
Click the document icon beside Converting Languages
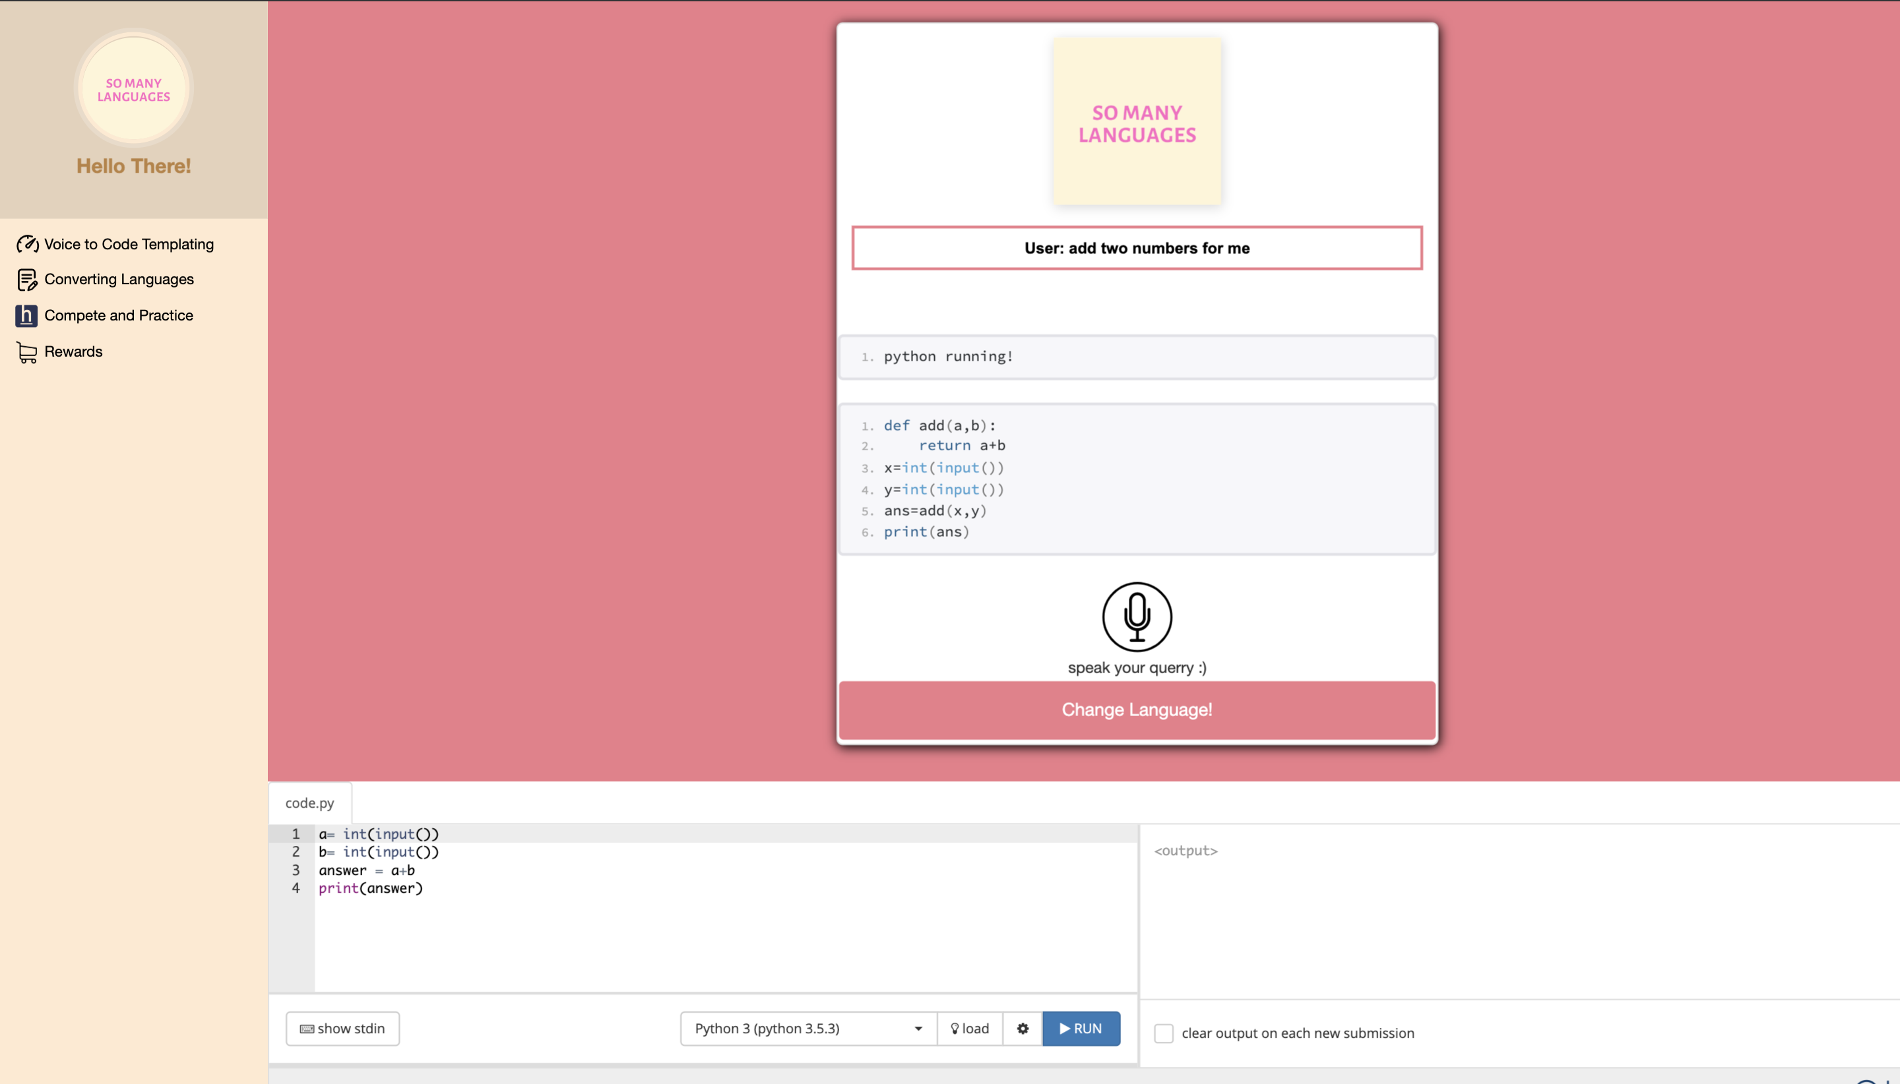coord(27,280)
